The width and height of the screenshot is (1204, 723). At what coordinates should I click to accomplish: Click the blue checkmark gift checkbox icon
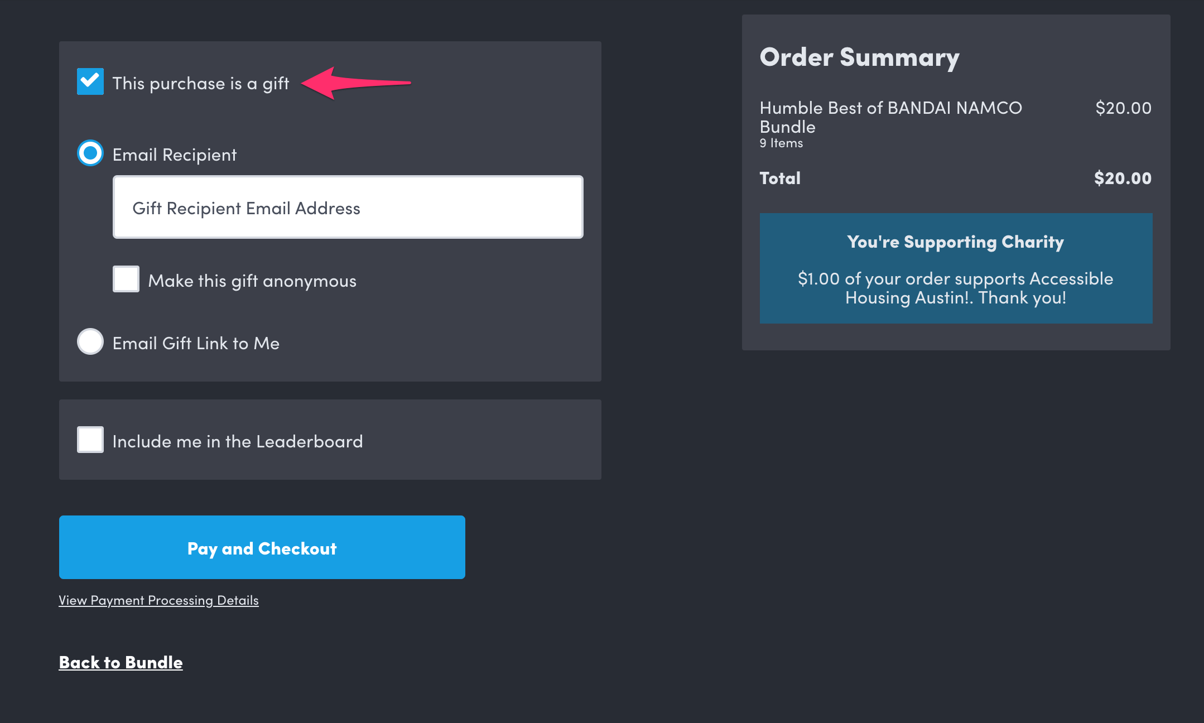pyautogui.click(x=90, y=81)
